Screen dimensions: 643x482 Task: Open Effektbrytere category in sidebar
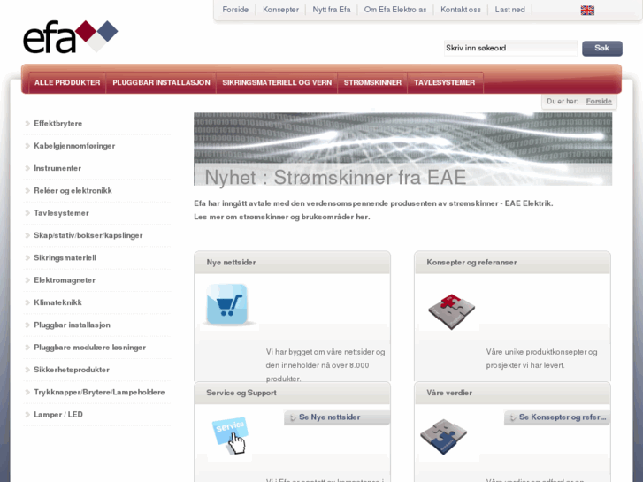[57, 124]
